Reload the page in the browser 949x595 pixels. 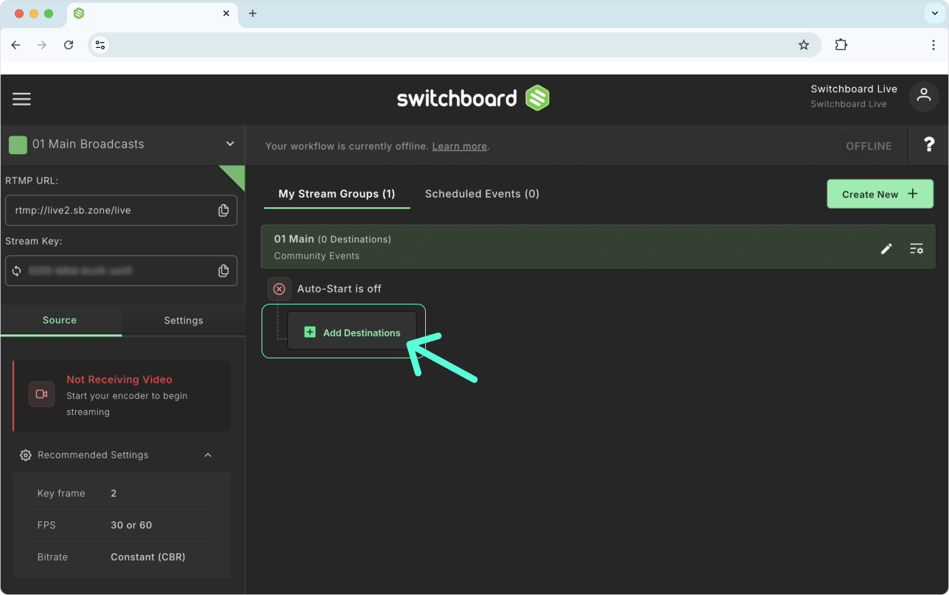coord(69,45)
